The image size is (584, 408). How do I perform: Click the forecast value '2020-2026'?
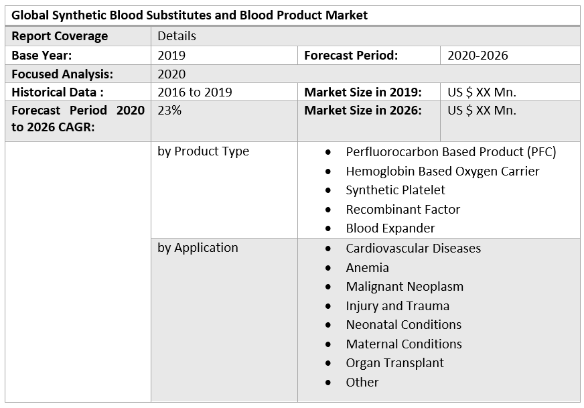click(x=478, y=56)
